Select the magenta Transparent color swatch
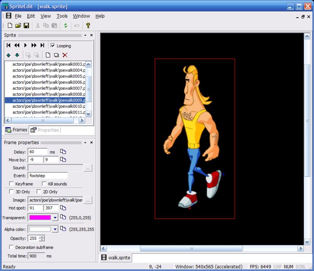Image resolution: width=314 pixels, height=271 pixels. [x=40, y=217]
